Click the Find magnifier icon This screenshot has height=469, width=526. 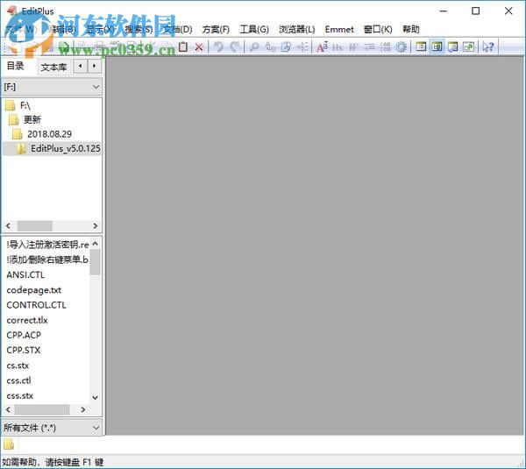point(254,47)
